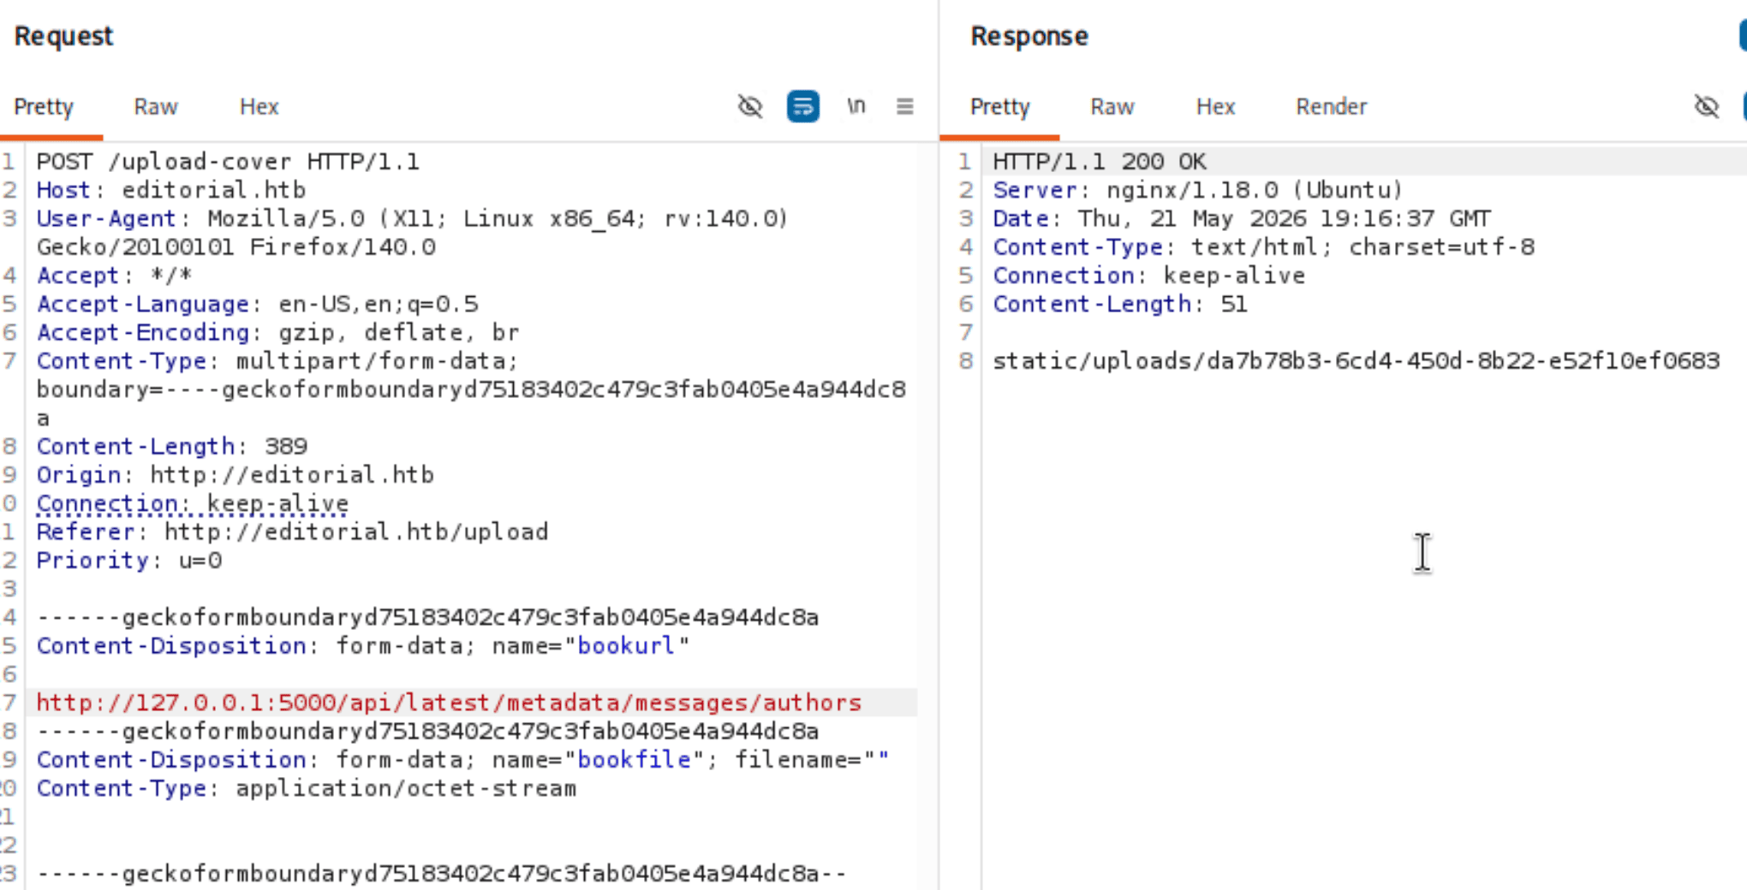Click the final closing boundary line
1747x890 pixels.
441,874
